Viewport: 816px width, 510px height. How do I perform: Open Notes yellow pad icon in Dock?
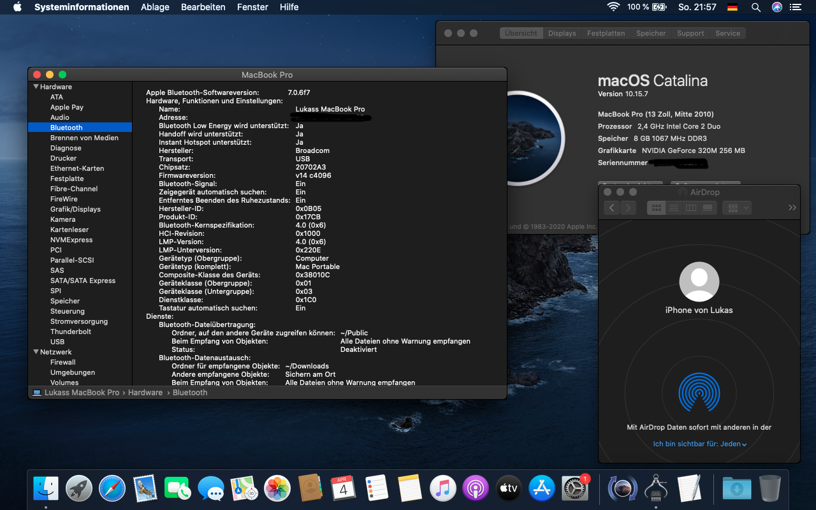coord(410,488)
